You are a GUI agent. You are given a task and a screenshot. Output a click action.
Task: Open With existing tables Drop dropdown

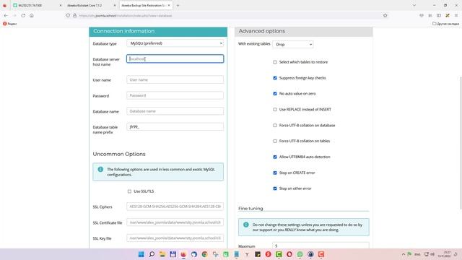tap(293, 45)
